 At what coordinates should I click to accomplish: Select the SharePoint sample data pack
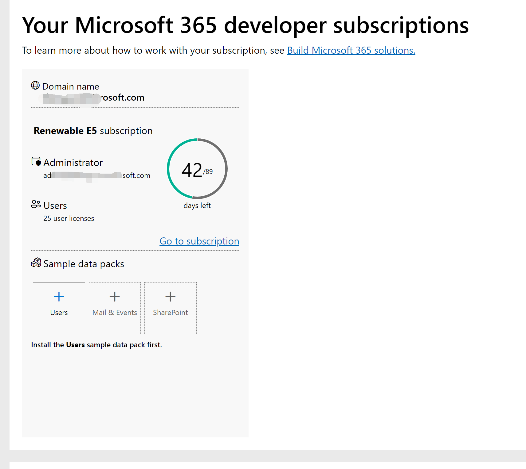click(171, 308)
